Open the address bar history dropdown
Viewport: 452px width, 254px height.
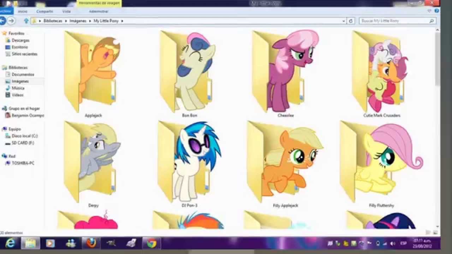coord(344,21)
